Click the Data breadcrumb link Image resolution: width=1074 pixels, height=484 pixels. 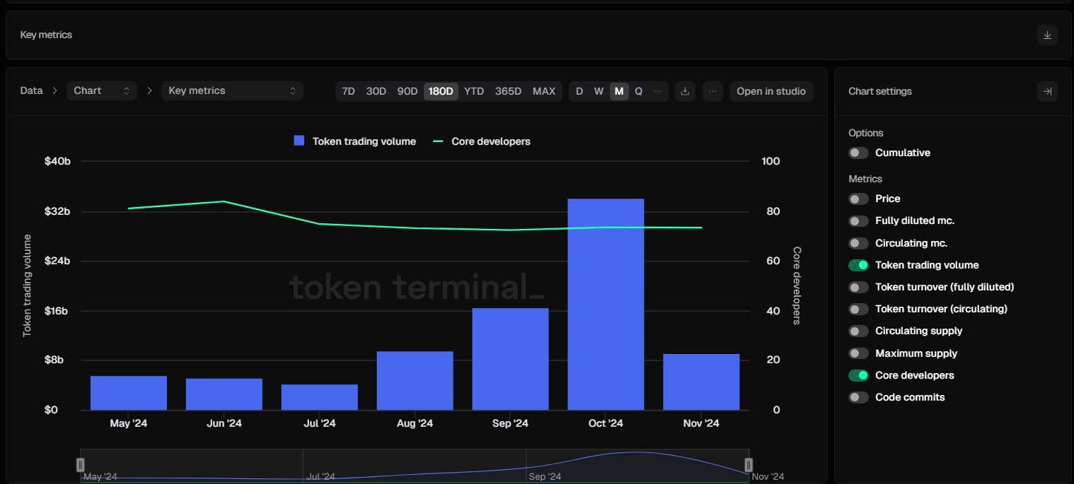31,90
